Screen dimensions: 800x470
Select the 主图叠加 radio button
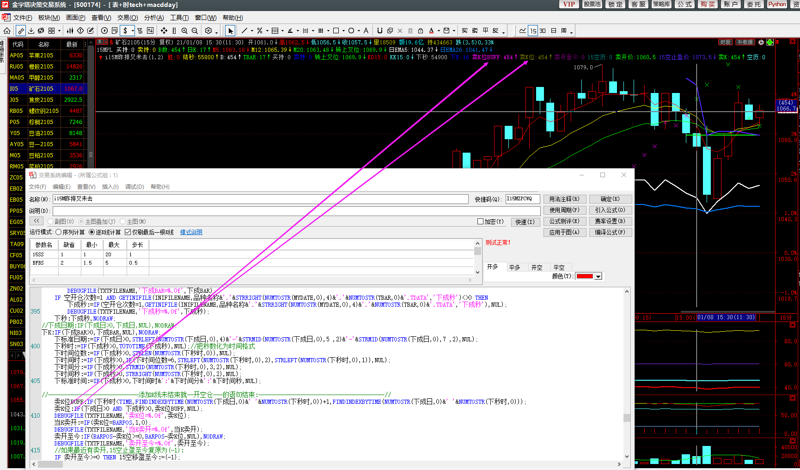[x=81, y=222]
